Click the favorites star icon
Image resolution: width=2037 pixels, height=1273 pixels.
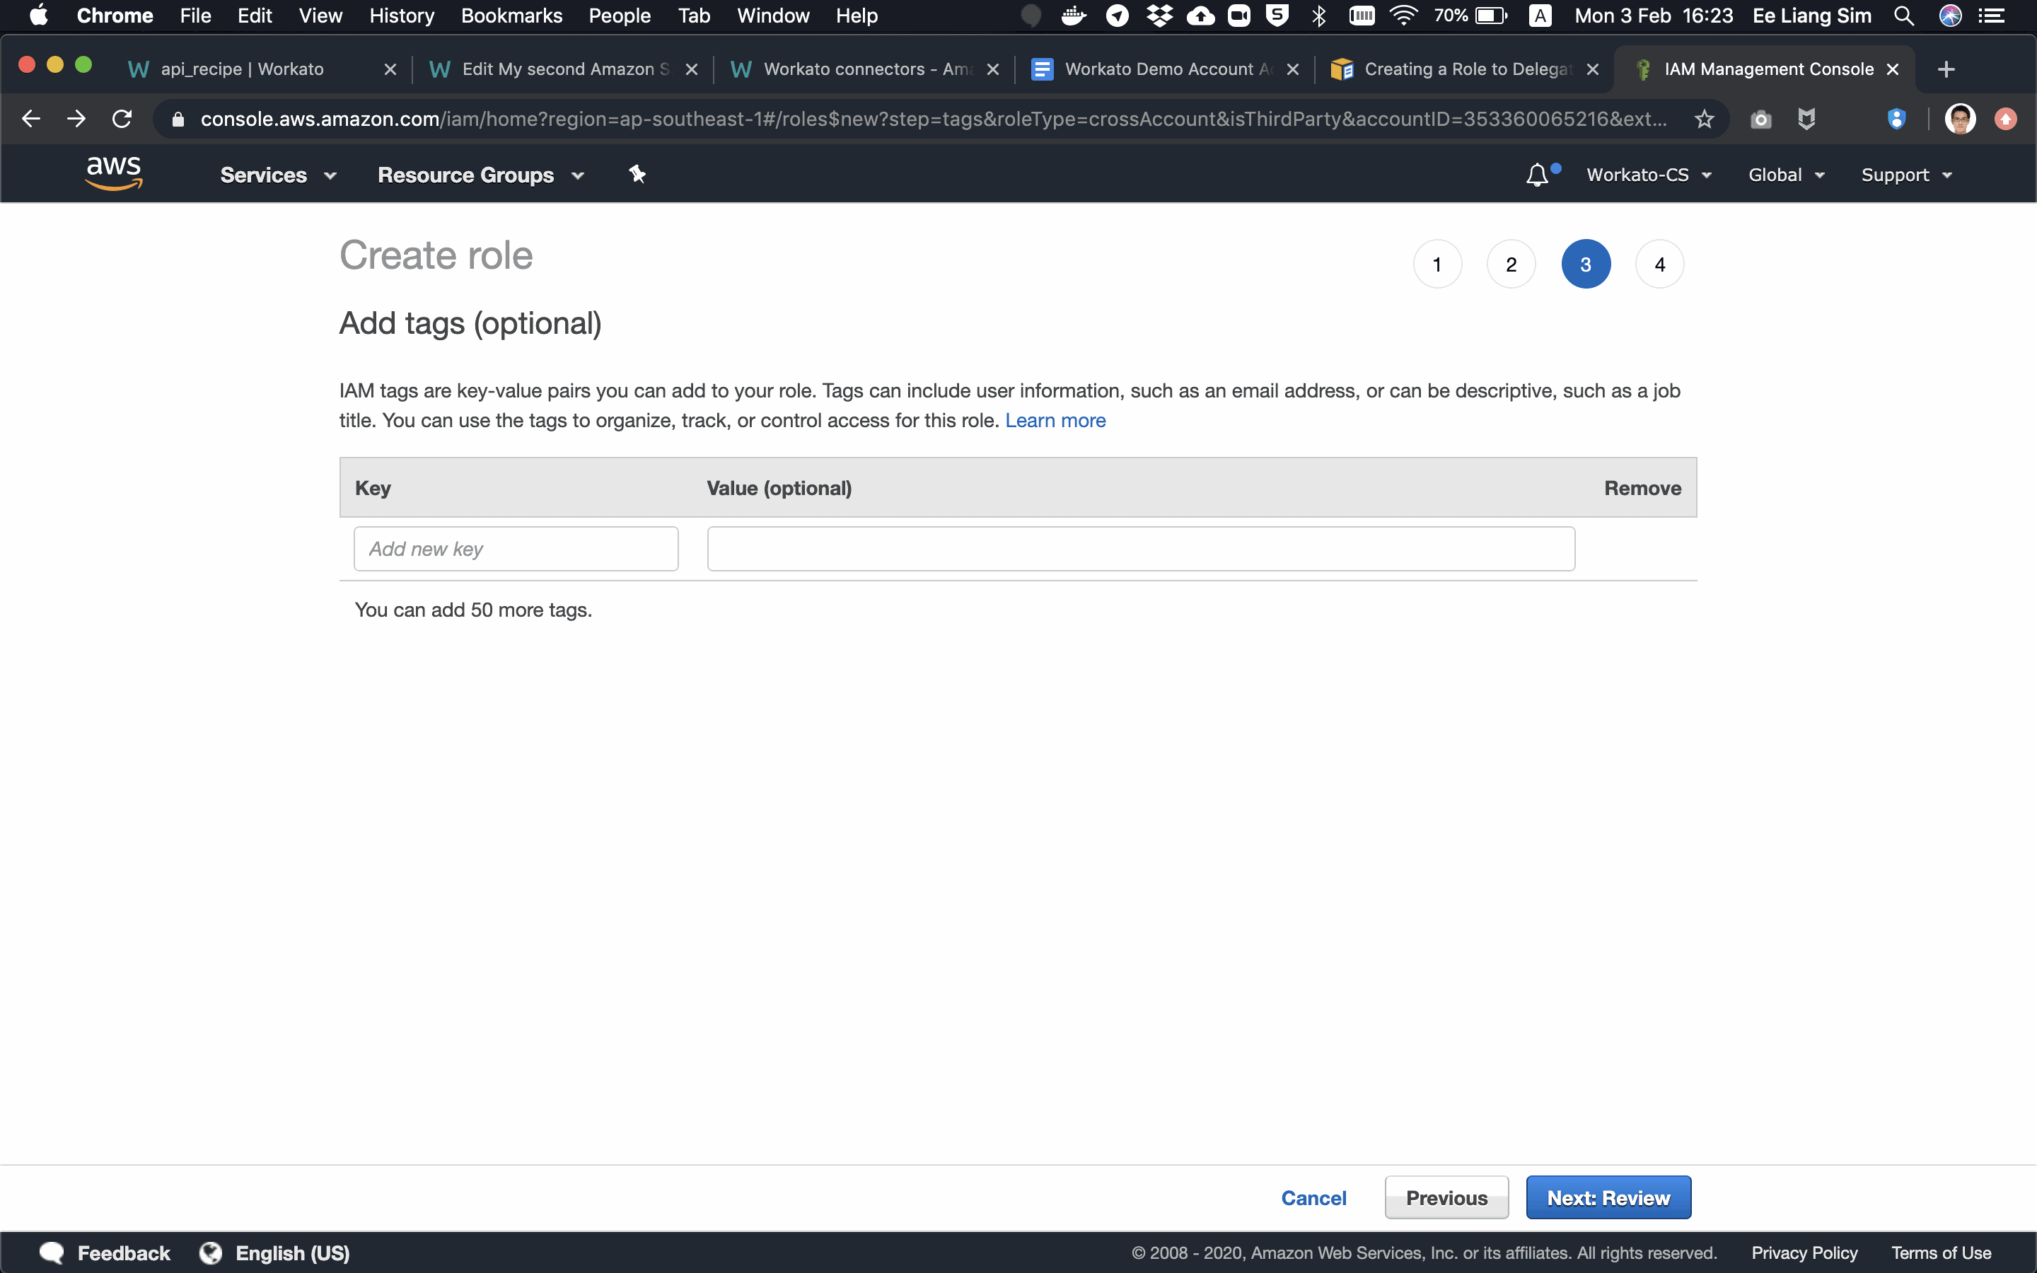point(1704,119)
